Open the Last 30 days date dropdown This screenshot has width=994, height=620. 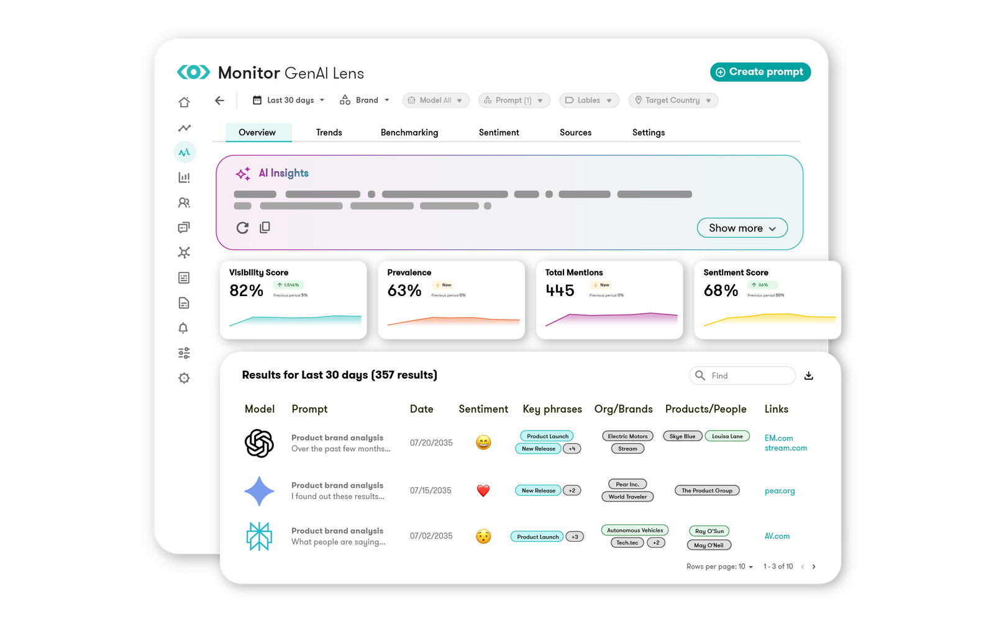[289, 101]
